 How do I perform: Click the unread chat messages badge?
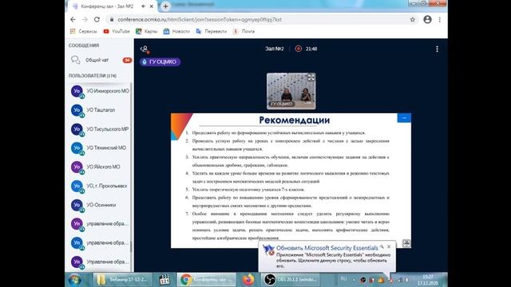[x=127, y=61]
